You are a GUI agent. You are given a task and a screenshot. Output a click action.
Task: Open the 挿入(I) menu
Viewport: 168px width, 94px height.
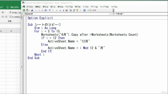53,7
